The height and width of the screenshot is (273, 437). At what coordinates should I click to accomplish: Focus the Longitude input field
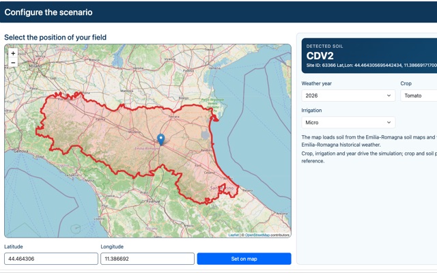coord(147,259)
